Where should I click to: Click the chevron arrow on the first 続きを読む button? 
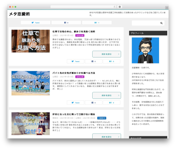(x=119, y=54)
